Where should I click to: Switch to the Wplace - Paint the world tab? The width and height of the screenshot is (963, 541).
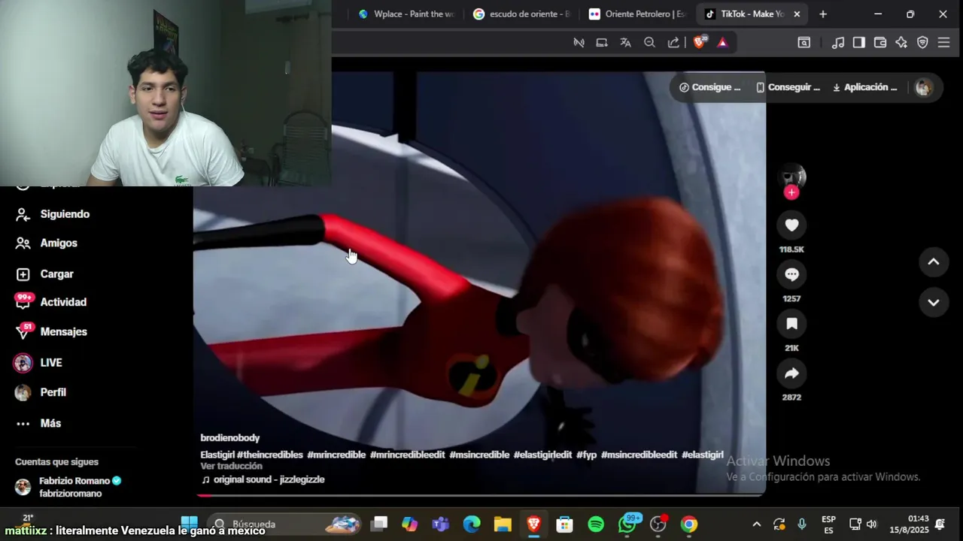tap(406, 14)
